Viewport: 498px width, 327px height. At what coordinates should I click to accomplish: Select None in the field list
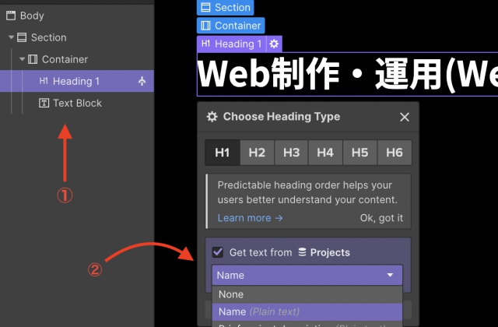[x=307, y=294]
